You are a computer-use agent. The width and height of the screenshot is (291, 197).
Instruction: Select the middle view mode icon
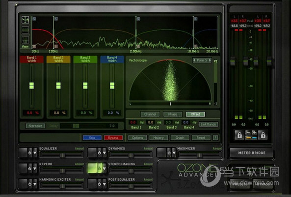pos(25,30)
